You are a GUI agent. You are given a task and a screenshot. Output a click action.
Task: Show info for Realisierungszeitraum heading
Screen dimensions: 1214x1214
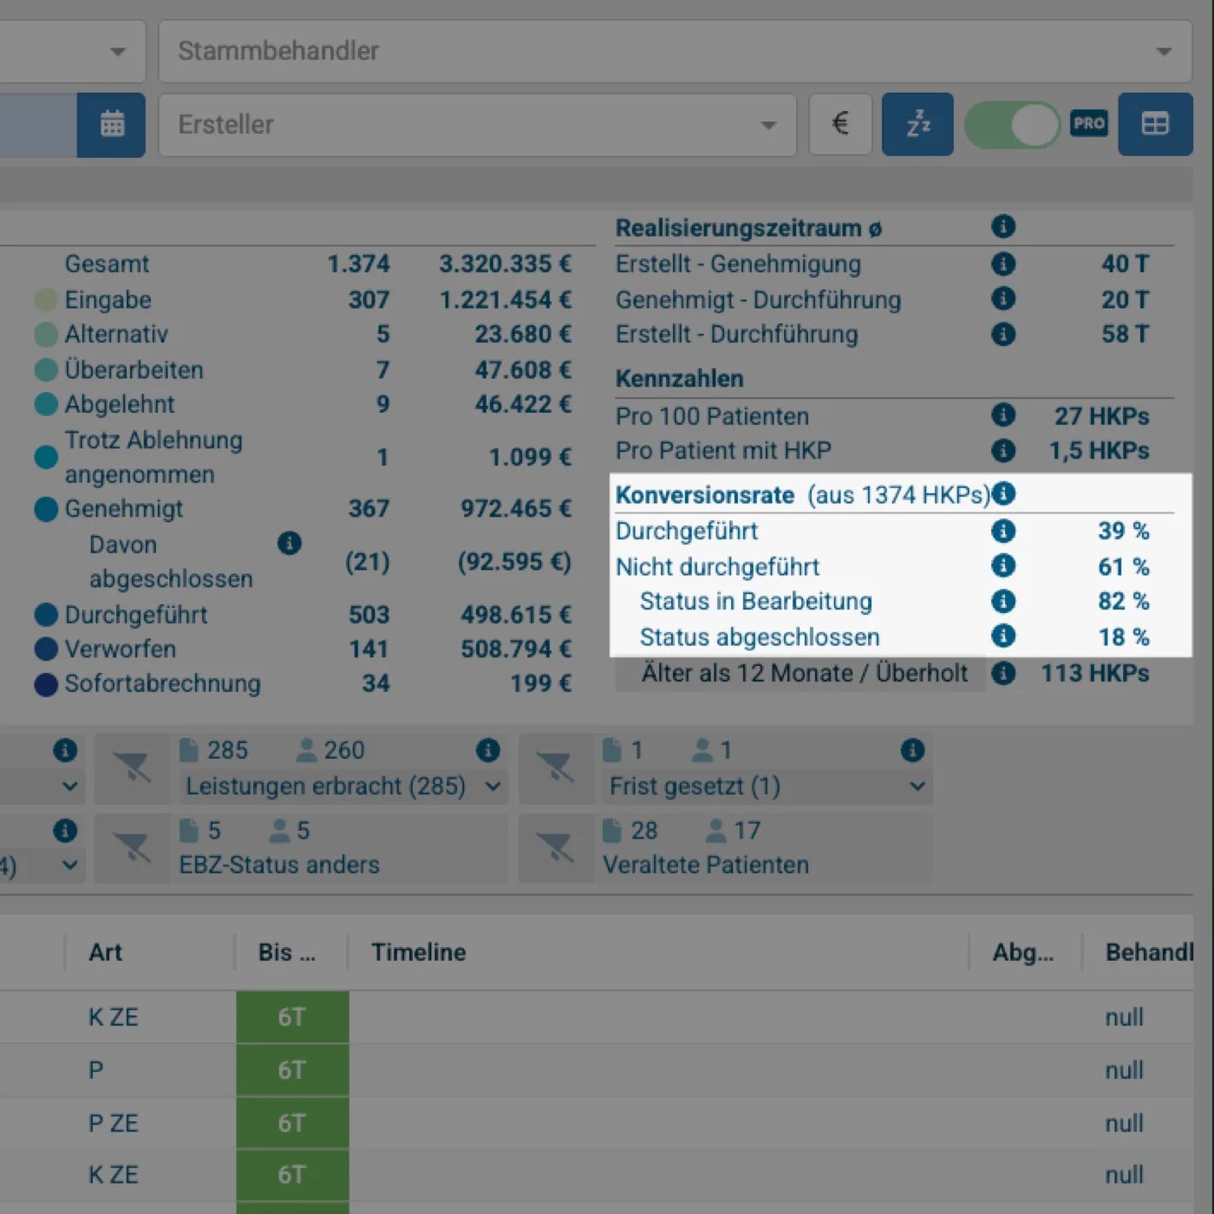tap(1003, 227)
